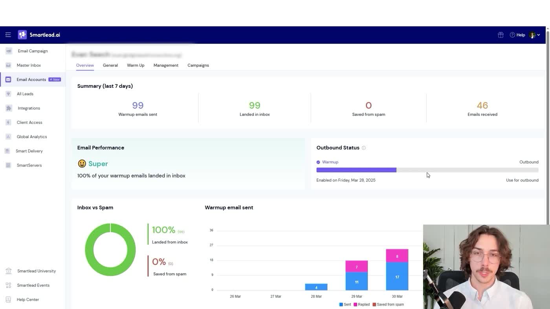
Task: Toggle the Sent legend swatch
Action: click(x=341, y=304)
